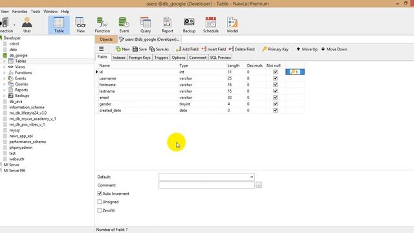The image size is (414, 233).
Task: Click the Comment ellipsis button
Action: pyautogui.click(x=259, y=185)
